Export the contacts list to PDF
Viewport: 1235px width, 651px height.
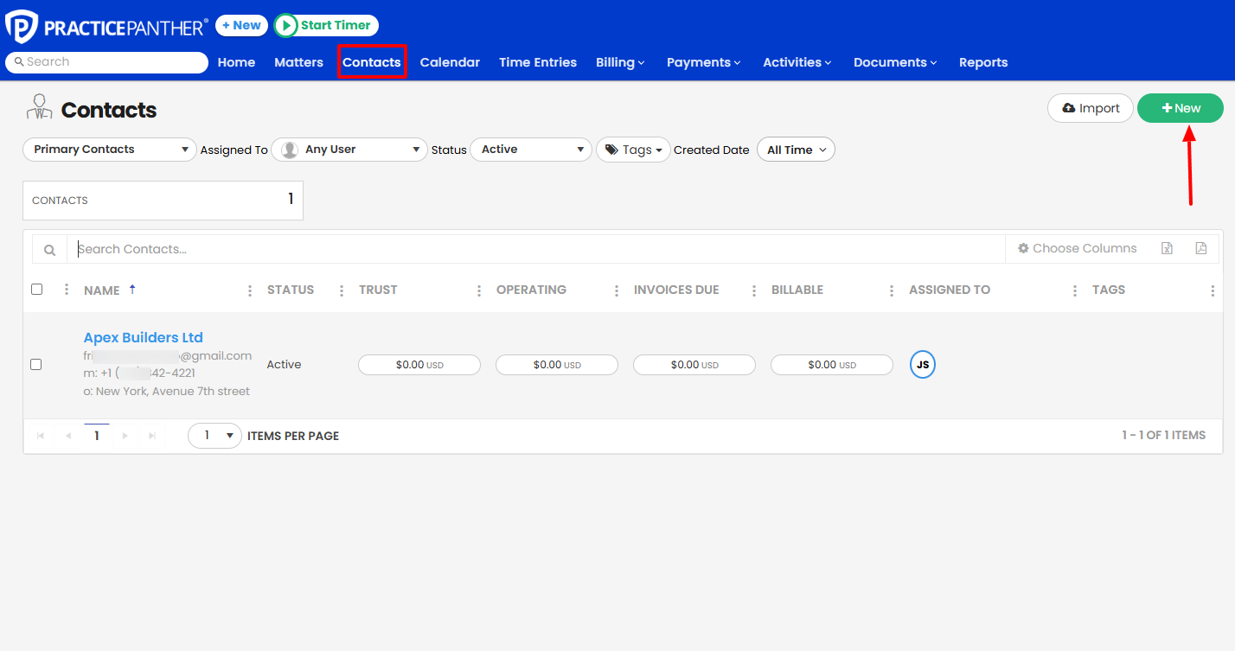(1201, 248)
